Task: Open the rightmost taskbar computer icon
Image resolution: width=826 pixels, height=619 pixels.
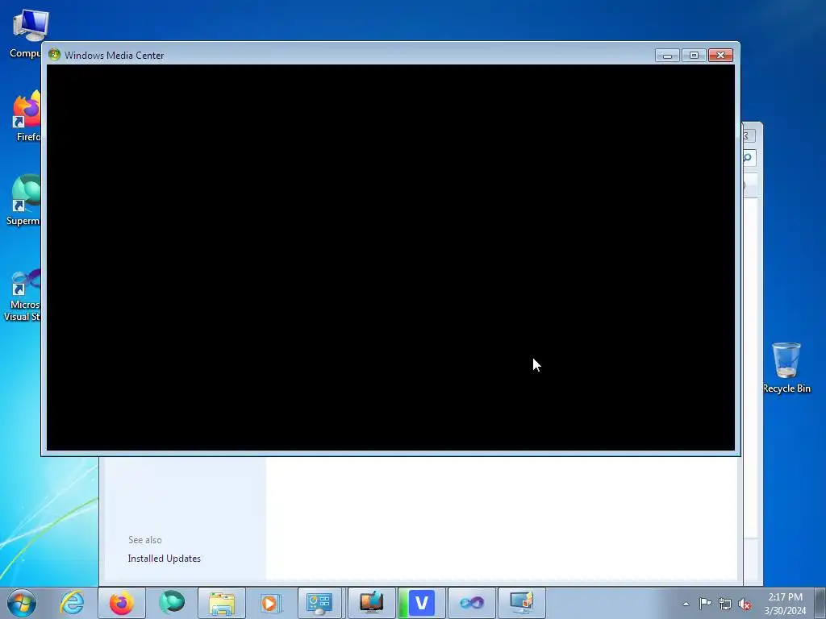Action: pos(522,603)
